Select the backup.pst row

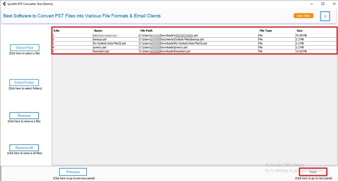(x=194, y=39)
